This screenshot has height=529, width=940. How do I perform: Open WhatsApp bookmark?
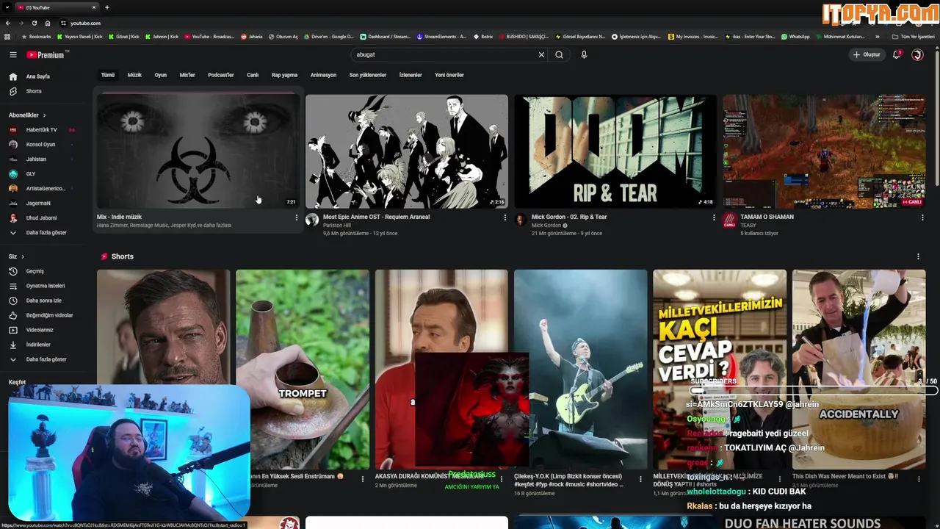[x=795, y=37]
